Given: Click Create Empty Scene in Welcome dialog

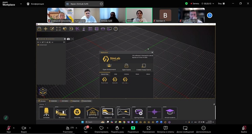Looking at the screenshot, I should point(144,67).
